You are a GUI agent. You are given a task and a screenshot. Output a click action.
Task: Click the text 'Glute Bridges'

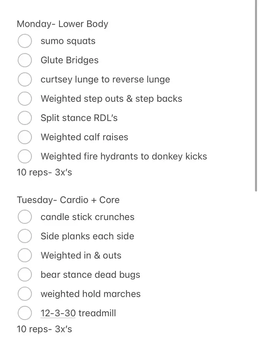click(69, 60)
